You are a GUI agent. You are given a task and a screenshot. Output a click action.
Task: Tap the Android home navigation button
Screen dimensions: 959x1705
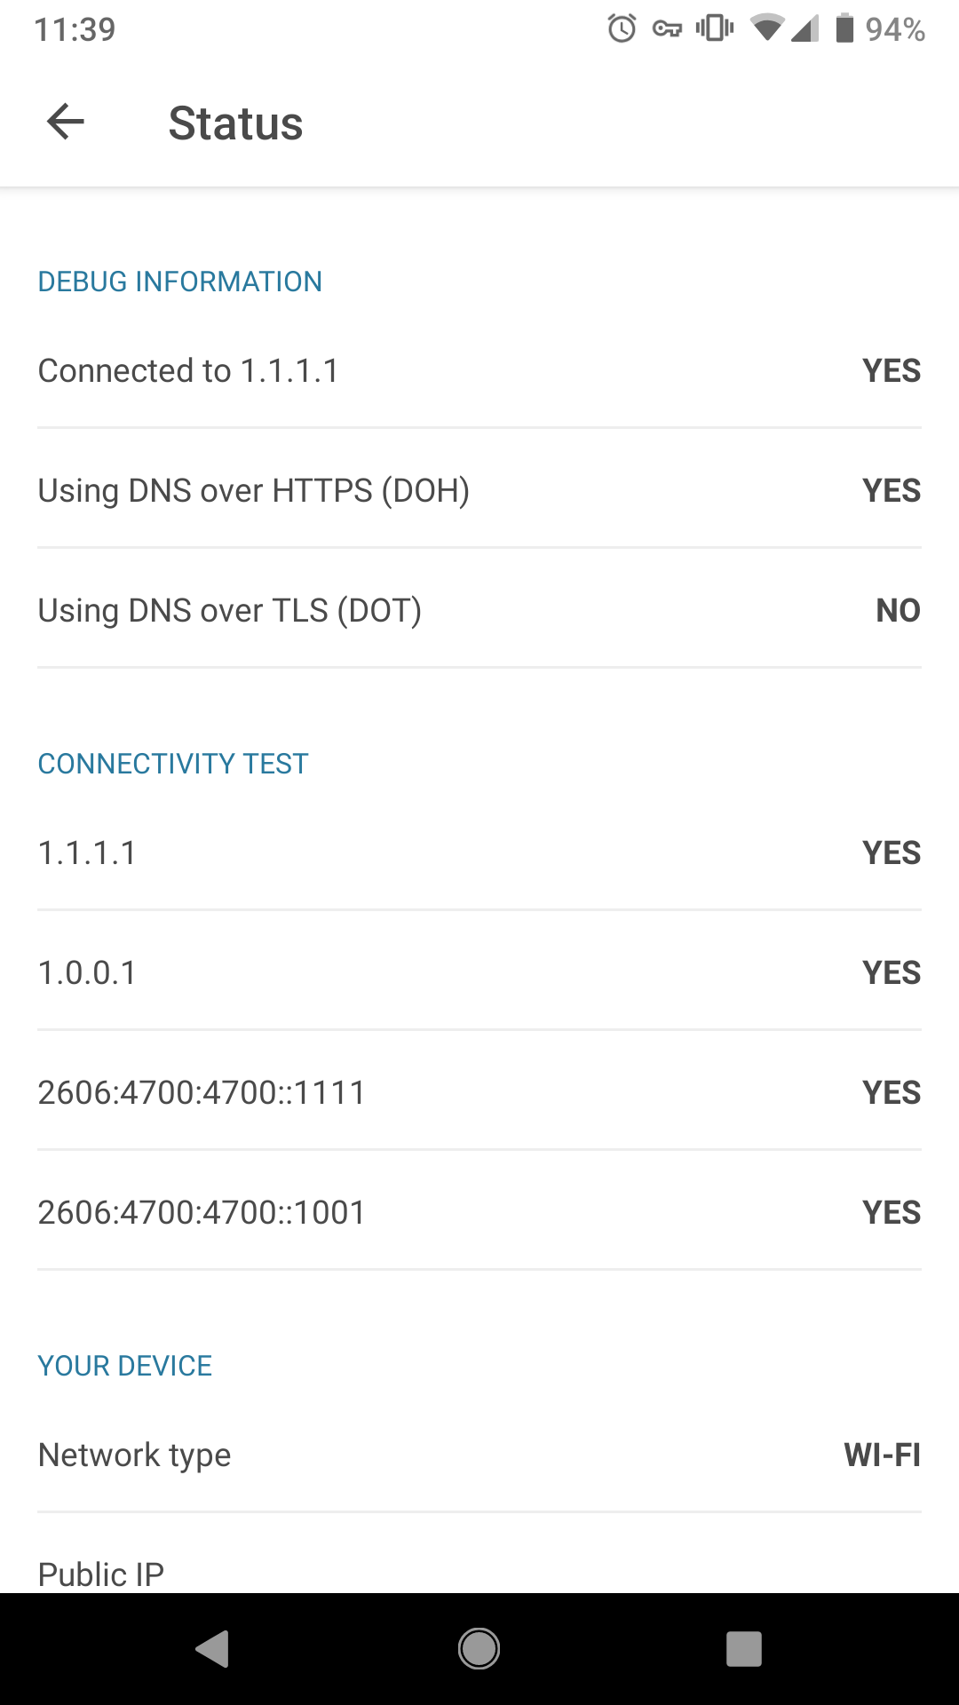point(479,1649)
